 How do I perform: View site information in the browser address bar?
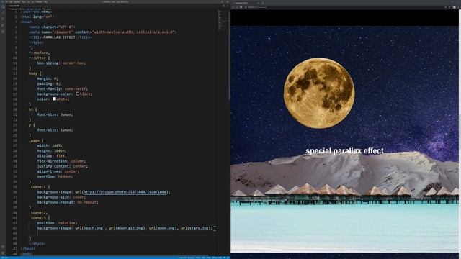click(x=246, y=7)
